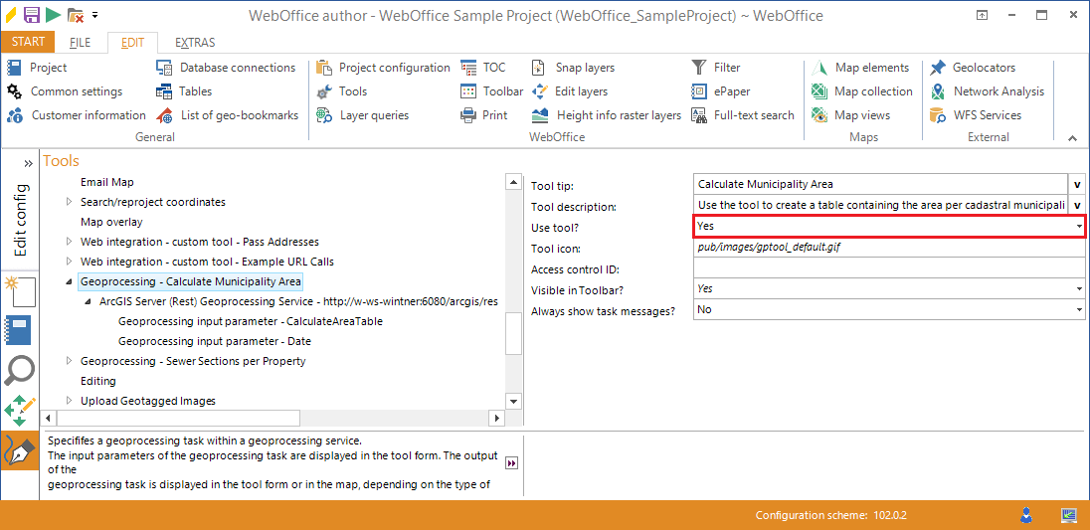
Task: Click tree scrollbar up arrow
Action: 513,182
